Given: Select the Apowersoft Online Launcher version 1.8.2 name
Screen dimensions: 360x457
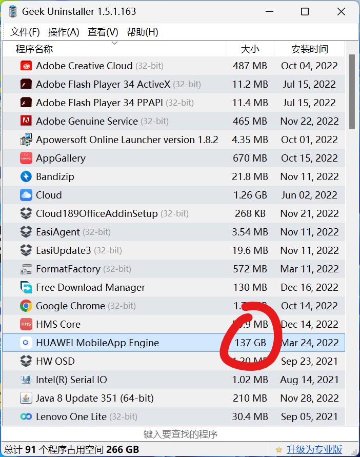Looking at the screenshot, I should (127, 140).
